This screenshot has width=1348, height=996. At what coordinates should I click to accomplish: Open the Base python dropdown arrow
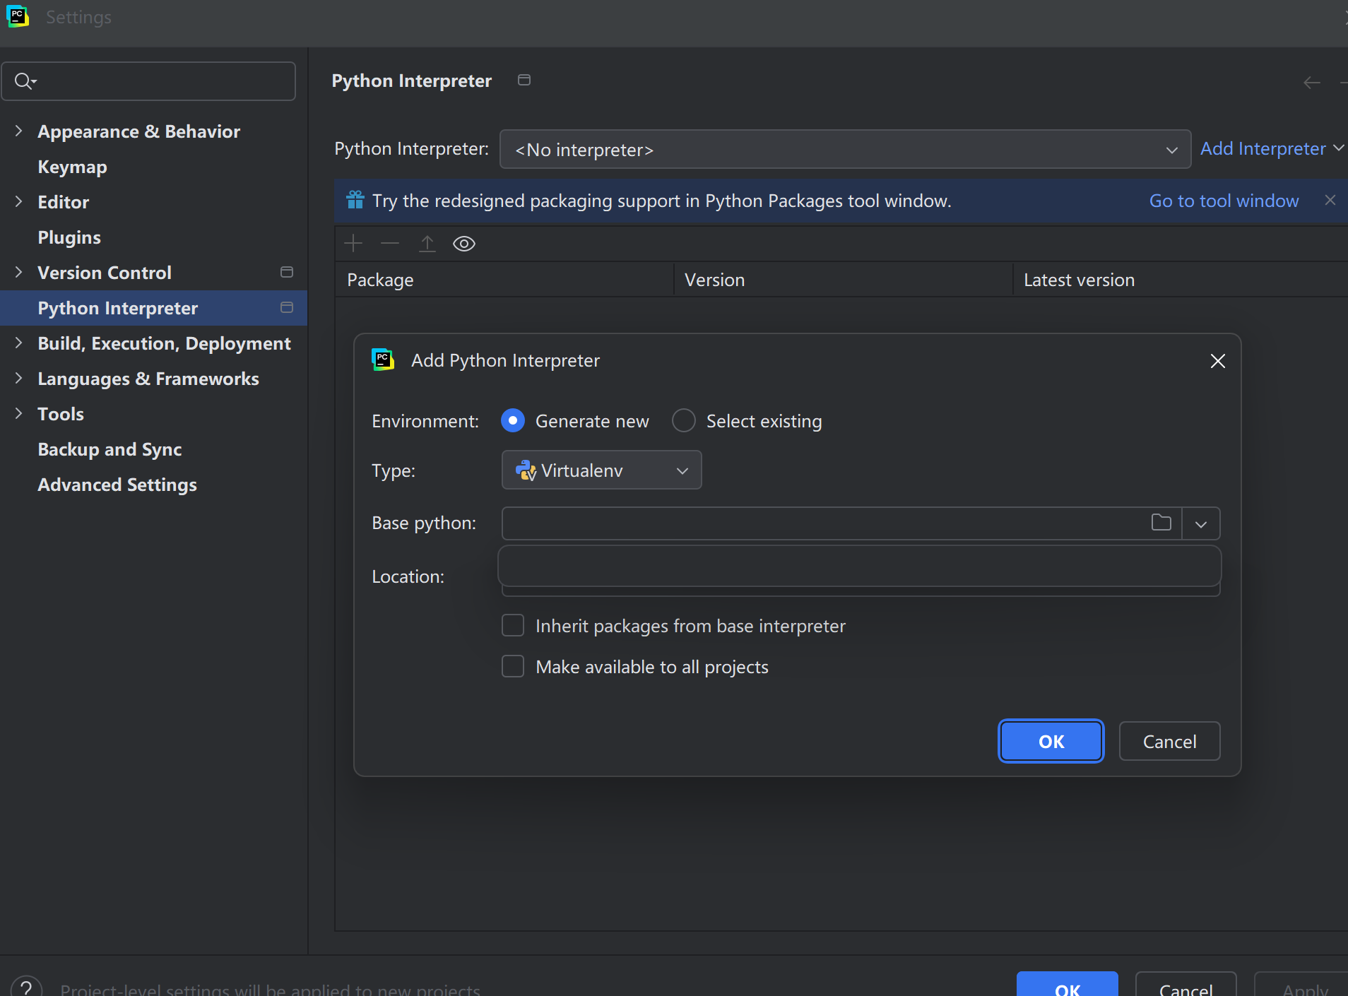(1201, 523)
